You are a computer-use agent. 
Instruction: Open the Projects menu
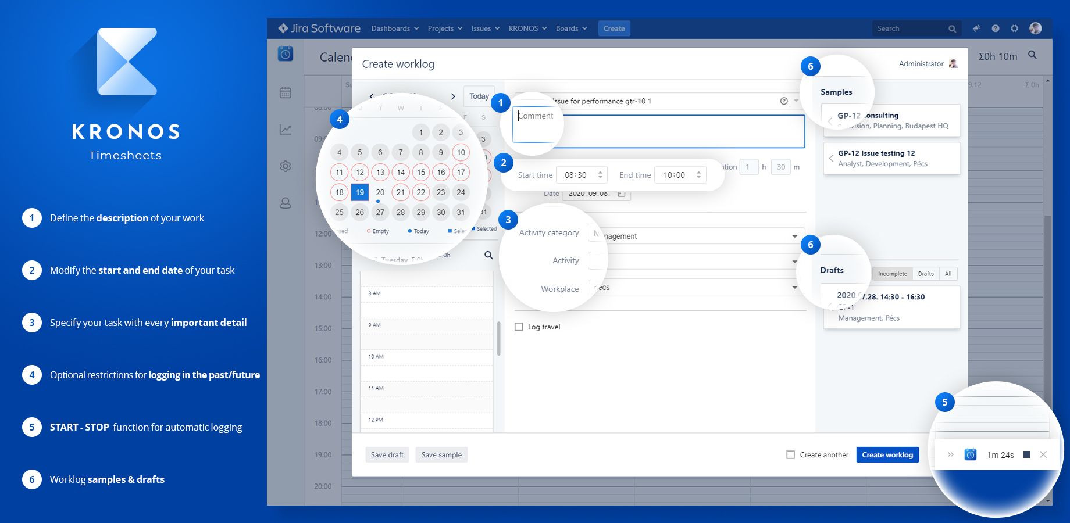click(445, 28)
